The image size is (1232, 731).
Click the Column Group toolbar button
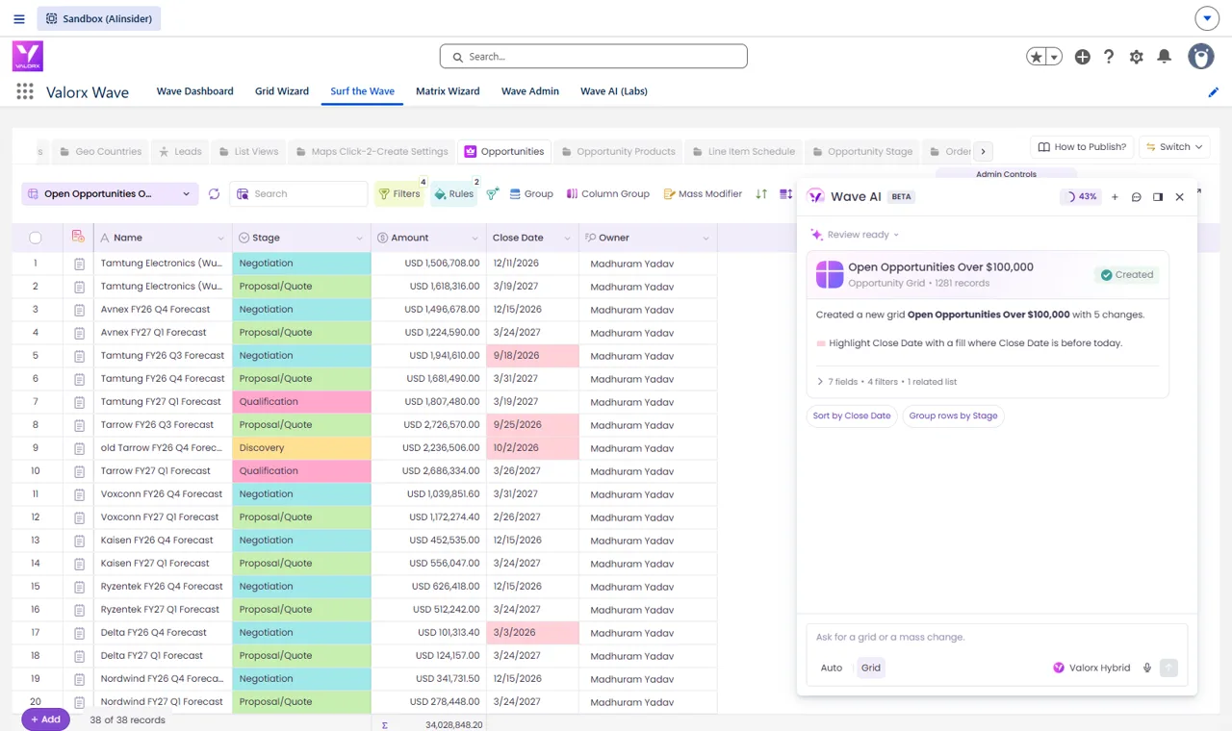coord(607,194)
